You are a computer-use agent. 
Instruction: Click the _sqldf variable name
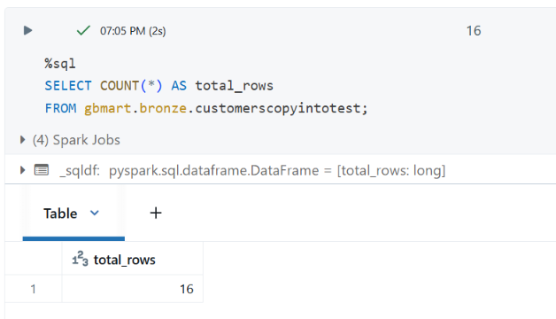click(x=80, y=171)
